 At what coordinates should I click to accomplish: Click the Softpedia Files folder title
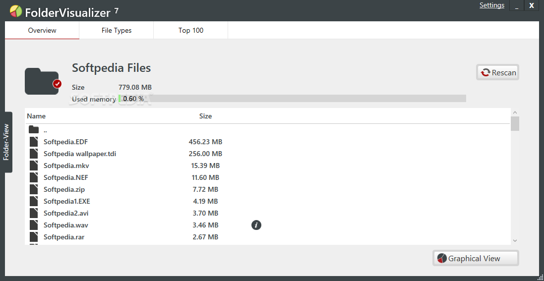112,67
